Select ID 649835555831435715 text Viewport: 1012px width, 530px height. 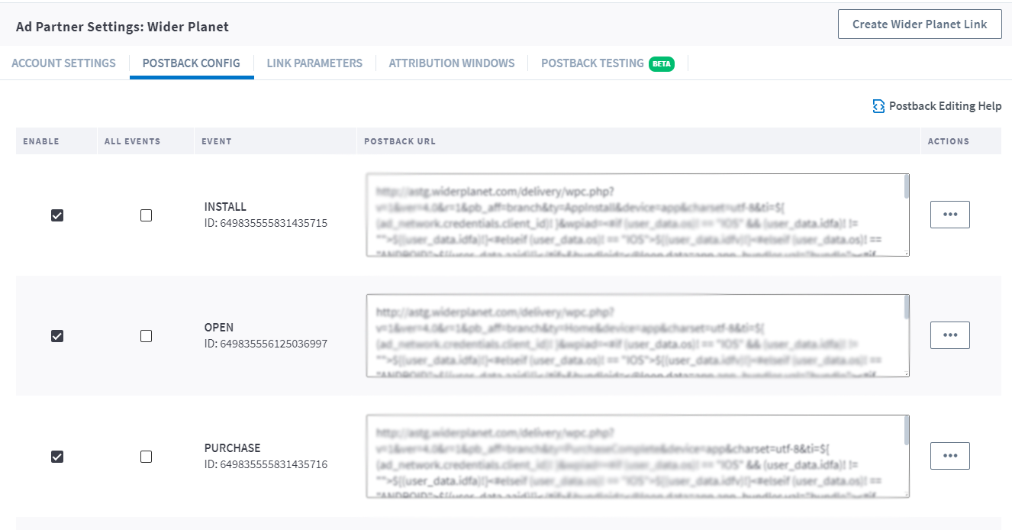[266, 223]
